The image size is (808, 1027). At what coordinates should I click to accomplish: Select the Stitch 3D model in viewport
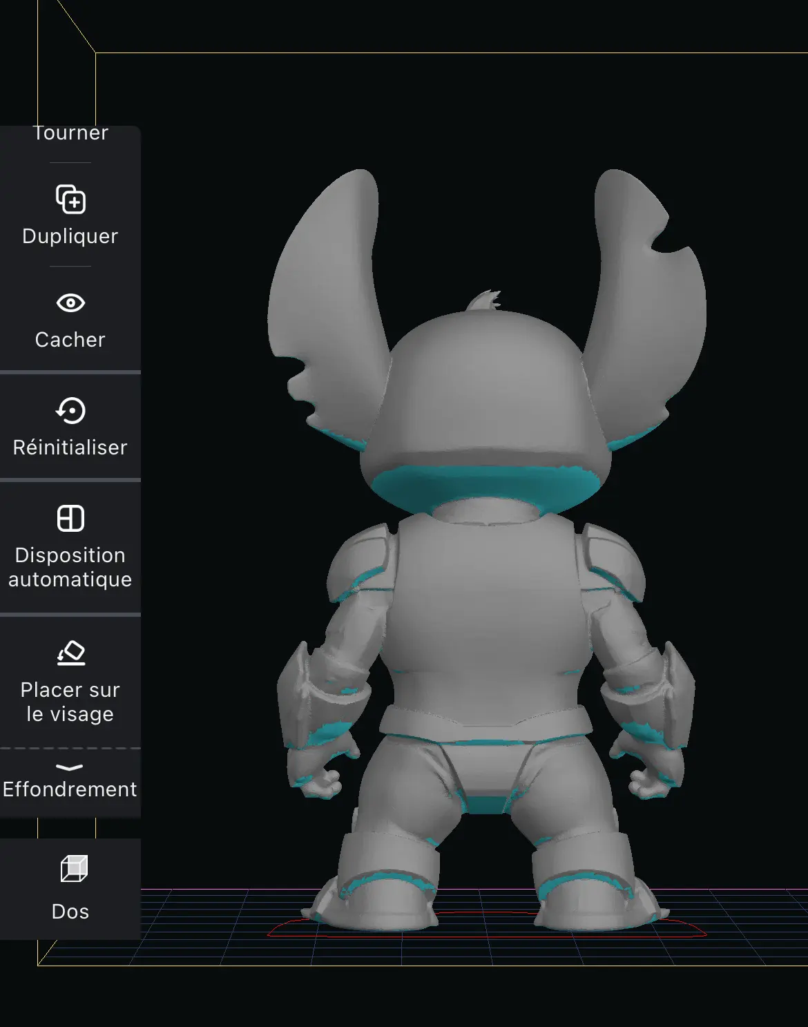click(x=485, y=549)
